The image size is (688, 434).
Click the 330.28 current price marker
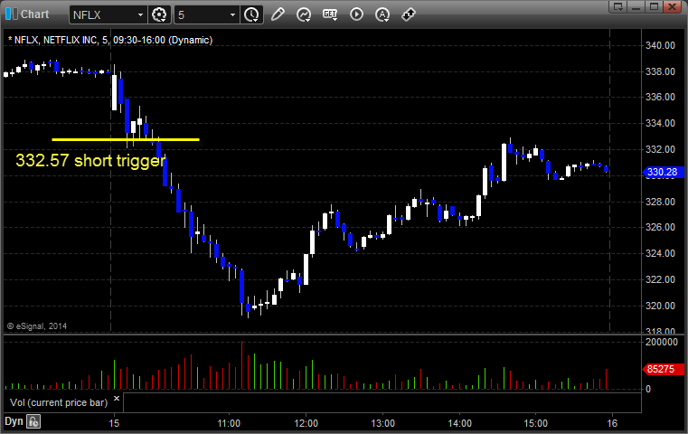click(664, 172)
